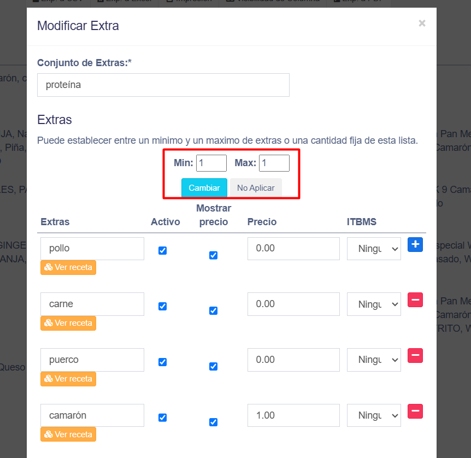
Task: Open Ver receta for carne
Action: click(68, 323)
